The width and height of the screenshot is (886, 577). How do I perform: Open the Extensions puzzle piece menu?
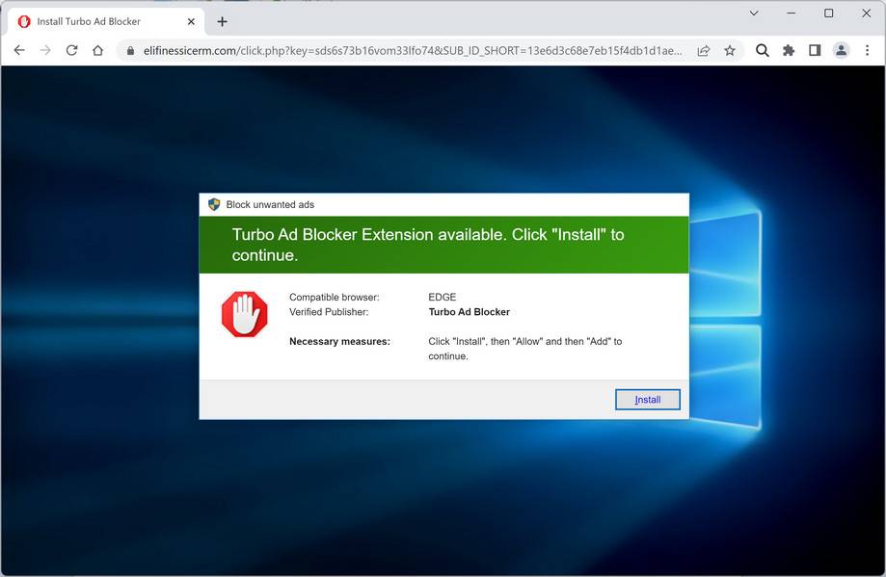pyautogui.click(x=789, y=51)
